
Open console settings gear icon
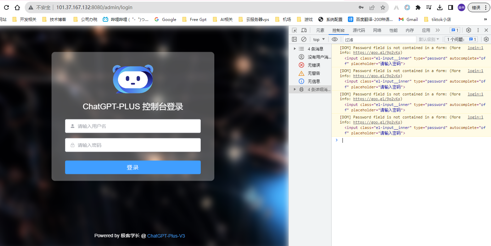[x=486, y=39]
